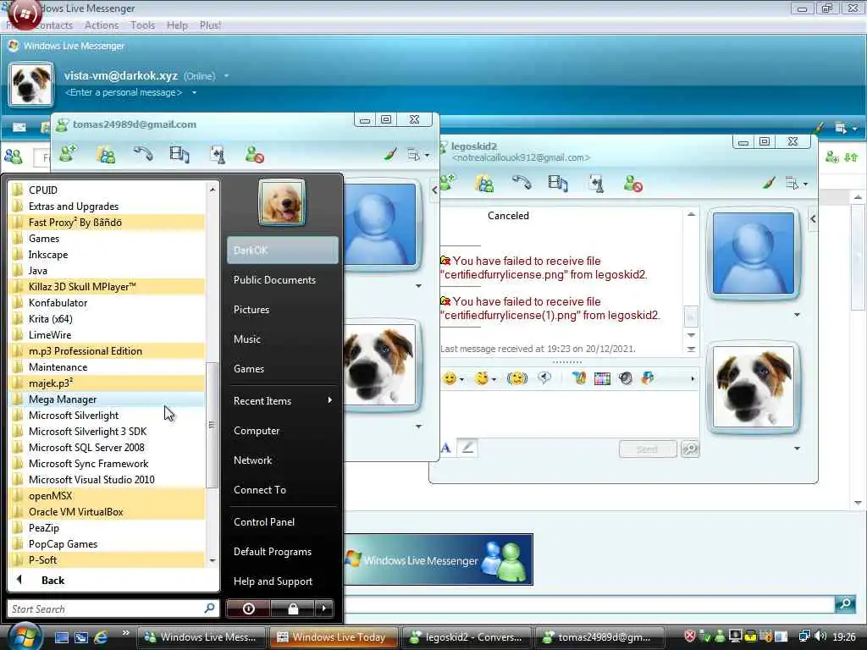
Task: Start a call in legoskid2 conversation toolbar
Action: 522,182
